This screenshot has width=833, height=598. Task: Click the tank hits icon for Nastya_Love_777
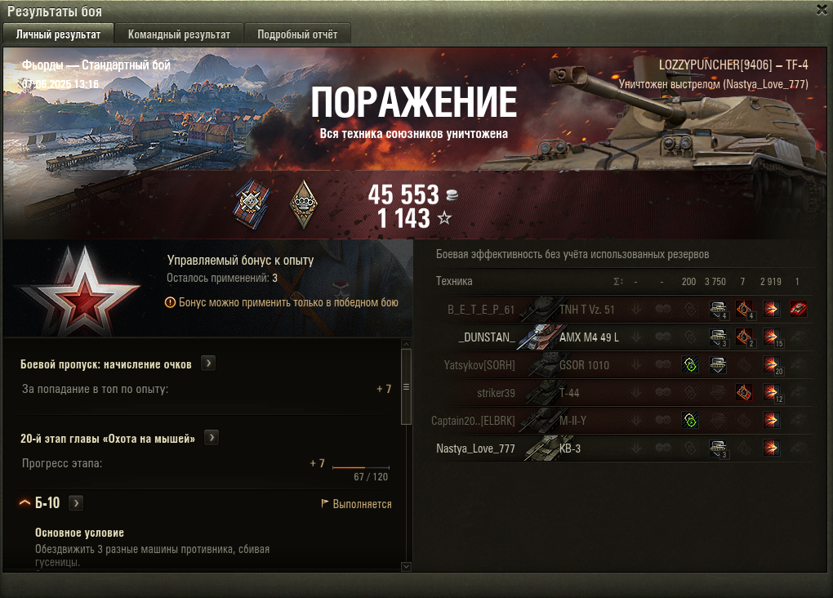click(x=718, y=448)
